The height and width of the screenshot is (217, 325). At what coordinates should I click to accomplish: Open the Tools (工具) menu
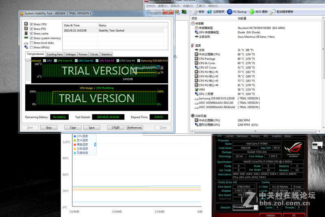[200, 6]
